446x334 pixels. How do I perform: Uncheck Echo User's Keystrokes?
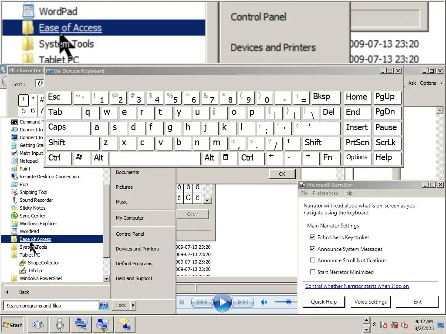[x=312, y=237]
